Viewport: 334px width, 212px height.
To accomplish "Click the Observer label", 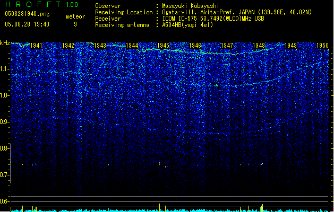I will click(x=108, y=6).
